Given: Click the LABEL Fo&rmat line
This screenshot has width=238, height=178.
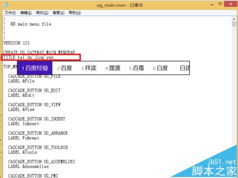Looking at the screenshot, I should (x=24, y=138).
